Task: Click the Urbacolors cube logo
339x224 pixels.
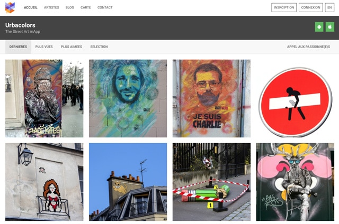Action: [x=10, y=7]
